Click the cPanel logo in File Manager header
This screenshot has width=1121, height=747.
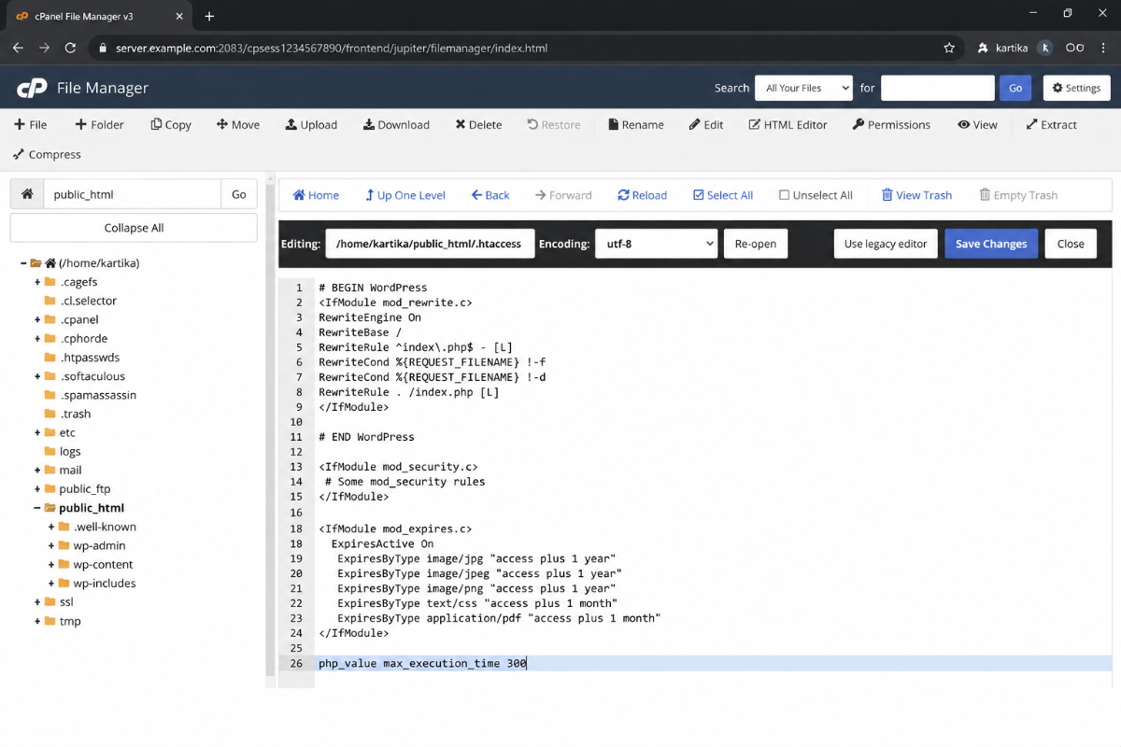pos(31,88)
